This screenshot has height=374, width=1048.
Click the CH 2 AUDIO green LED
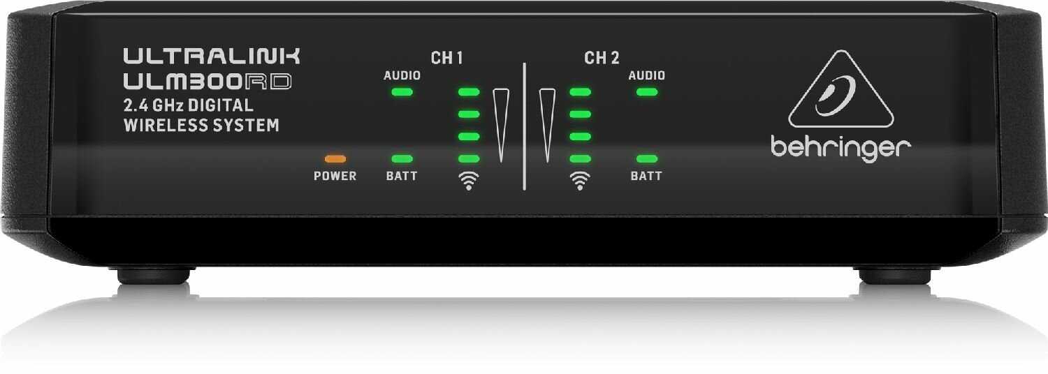pyautogui.click(x=647, y=91)
